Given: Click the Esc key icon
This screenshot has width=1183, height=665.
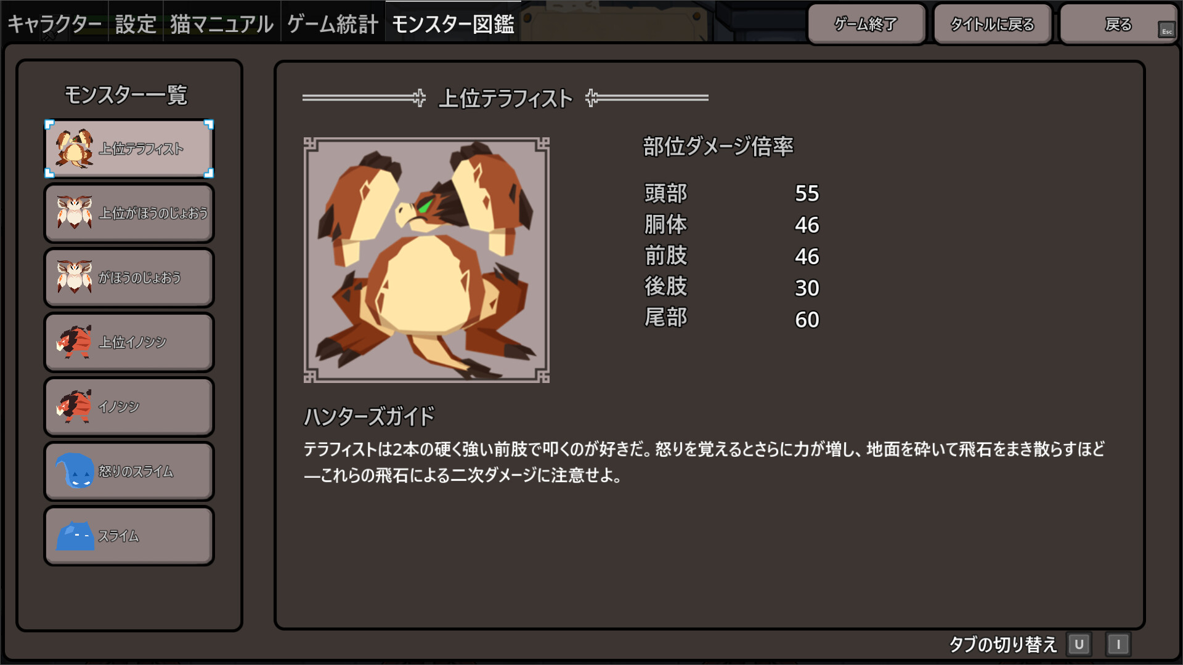Looking at the screenshot, I should pos(1166,31).
